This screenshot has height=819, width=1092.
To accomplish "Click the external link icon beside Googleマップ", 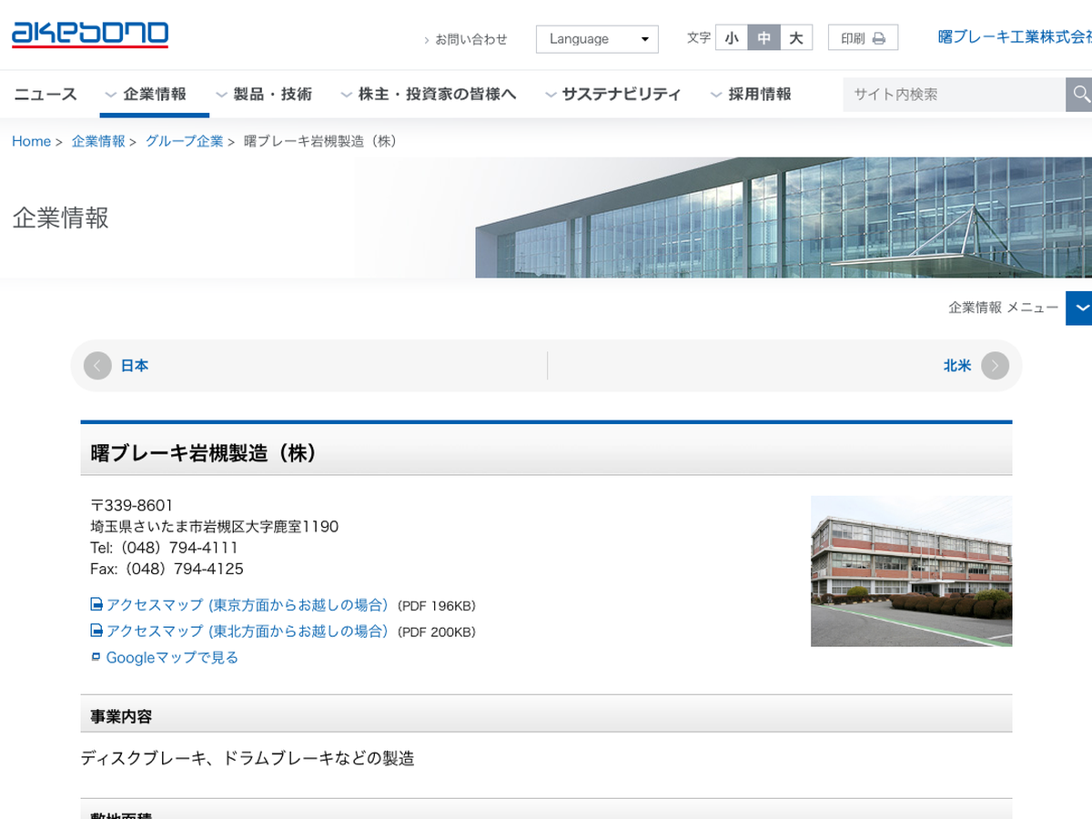I will click(96, 656).
